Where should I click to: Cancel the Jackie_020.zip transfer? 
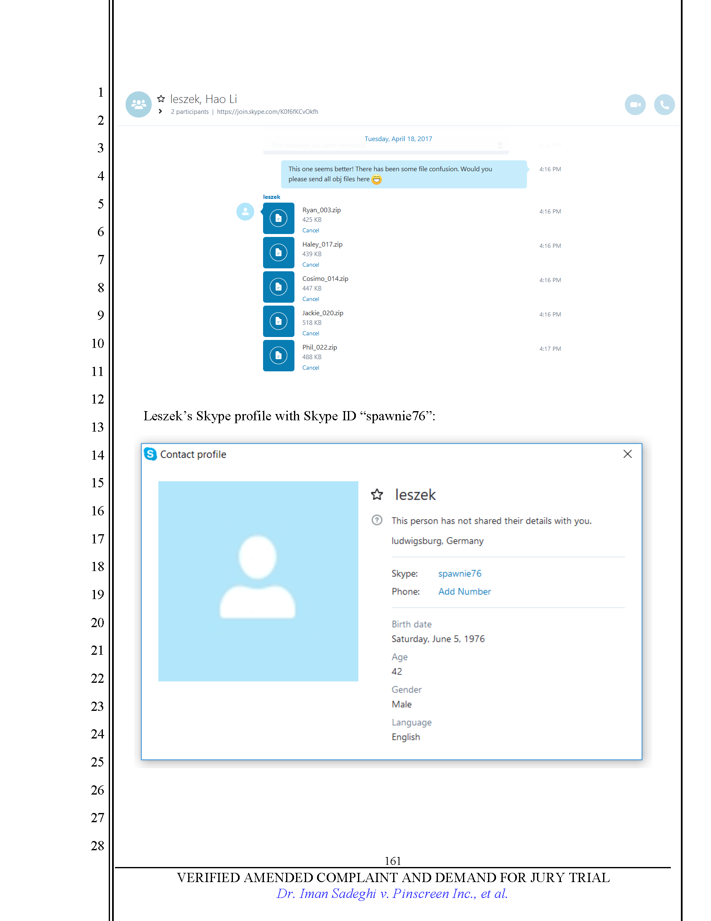coord(310,334)
